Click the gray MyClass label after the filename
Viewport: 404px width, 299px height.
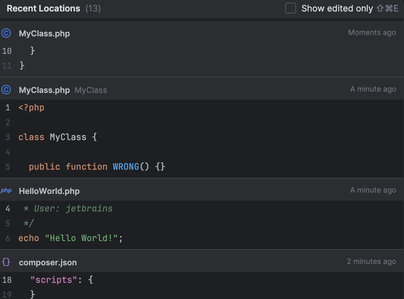point(90,90)
